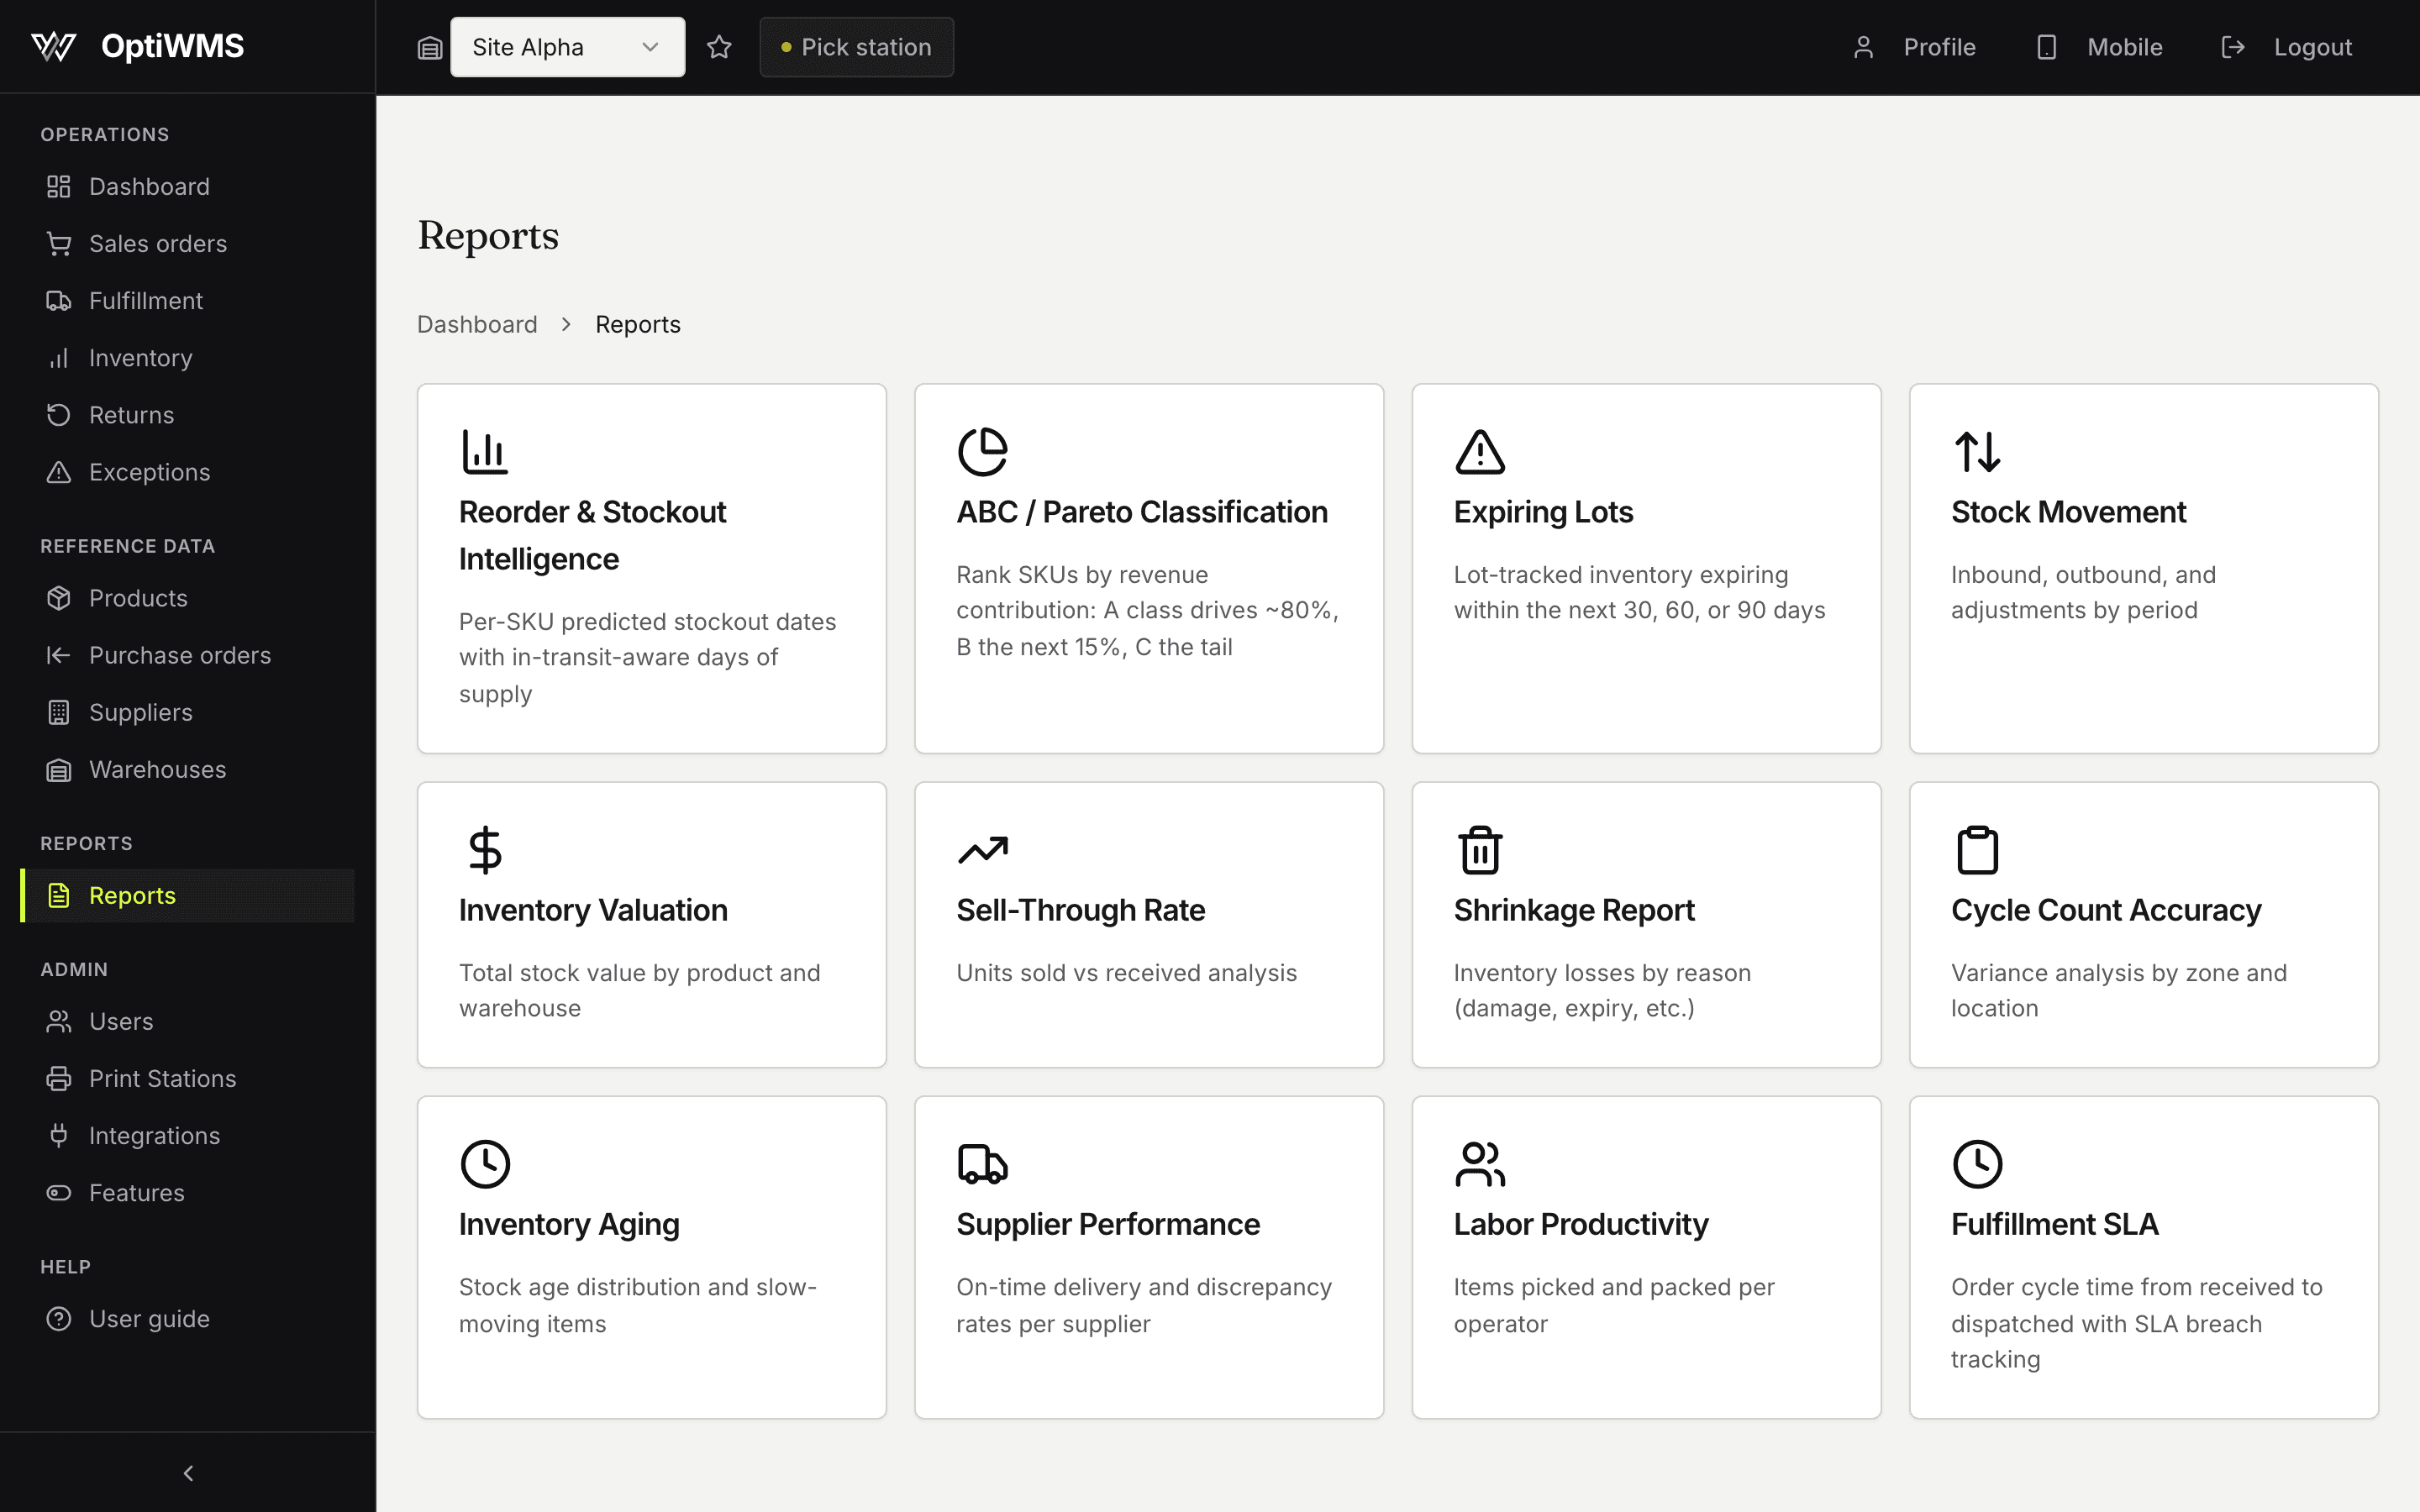Open the Expiring Lots report card

point(1646,568)
